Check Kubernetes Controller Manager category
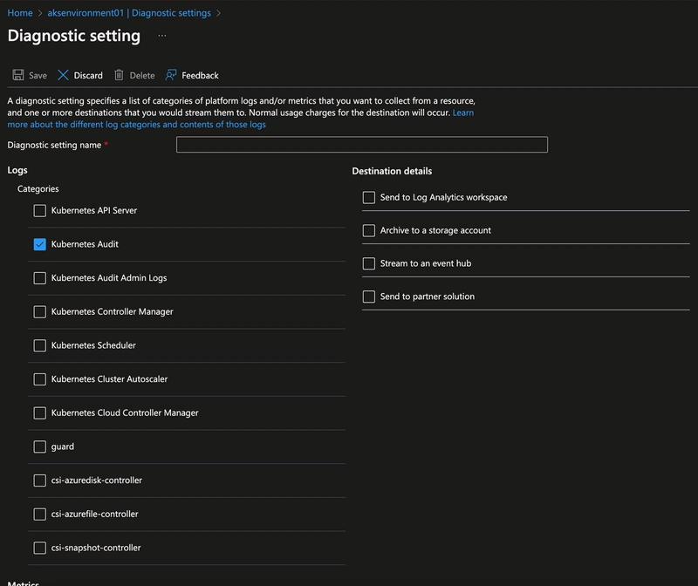Viewport: 698px width, 586px height. pyautogui.click(x=39, y=311)
